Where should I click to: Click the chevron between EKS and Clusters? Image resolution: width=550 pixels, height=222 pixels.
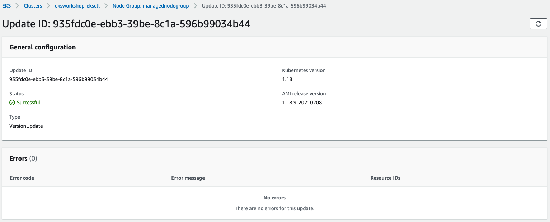click(17, 6)
